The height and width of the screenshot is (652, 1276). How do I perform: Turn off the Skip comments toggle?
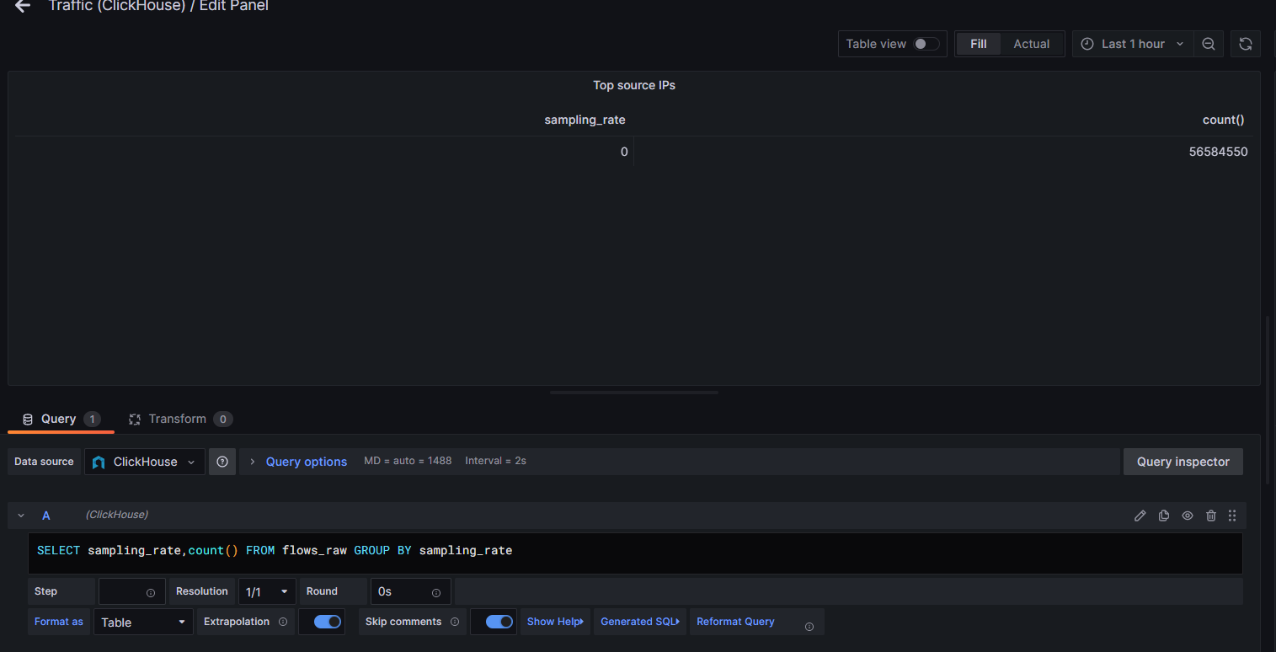coord(494,621)
